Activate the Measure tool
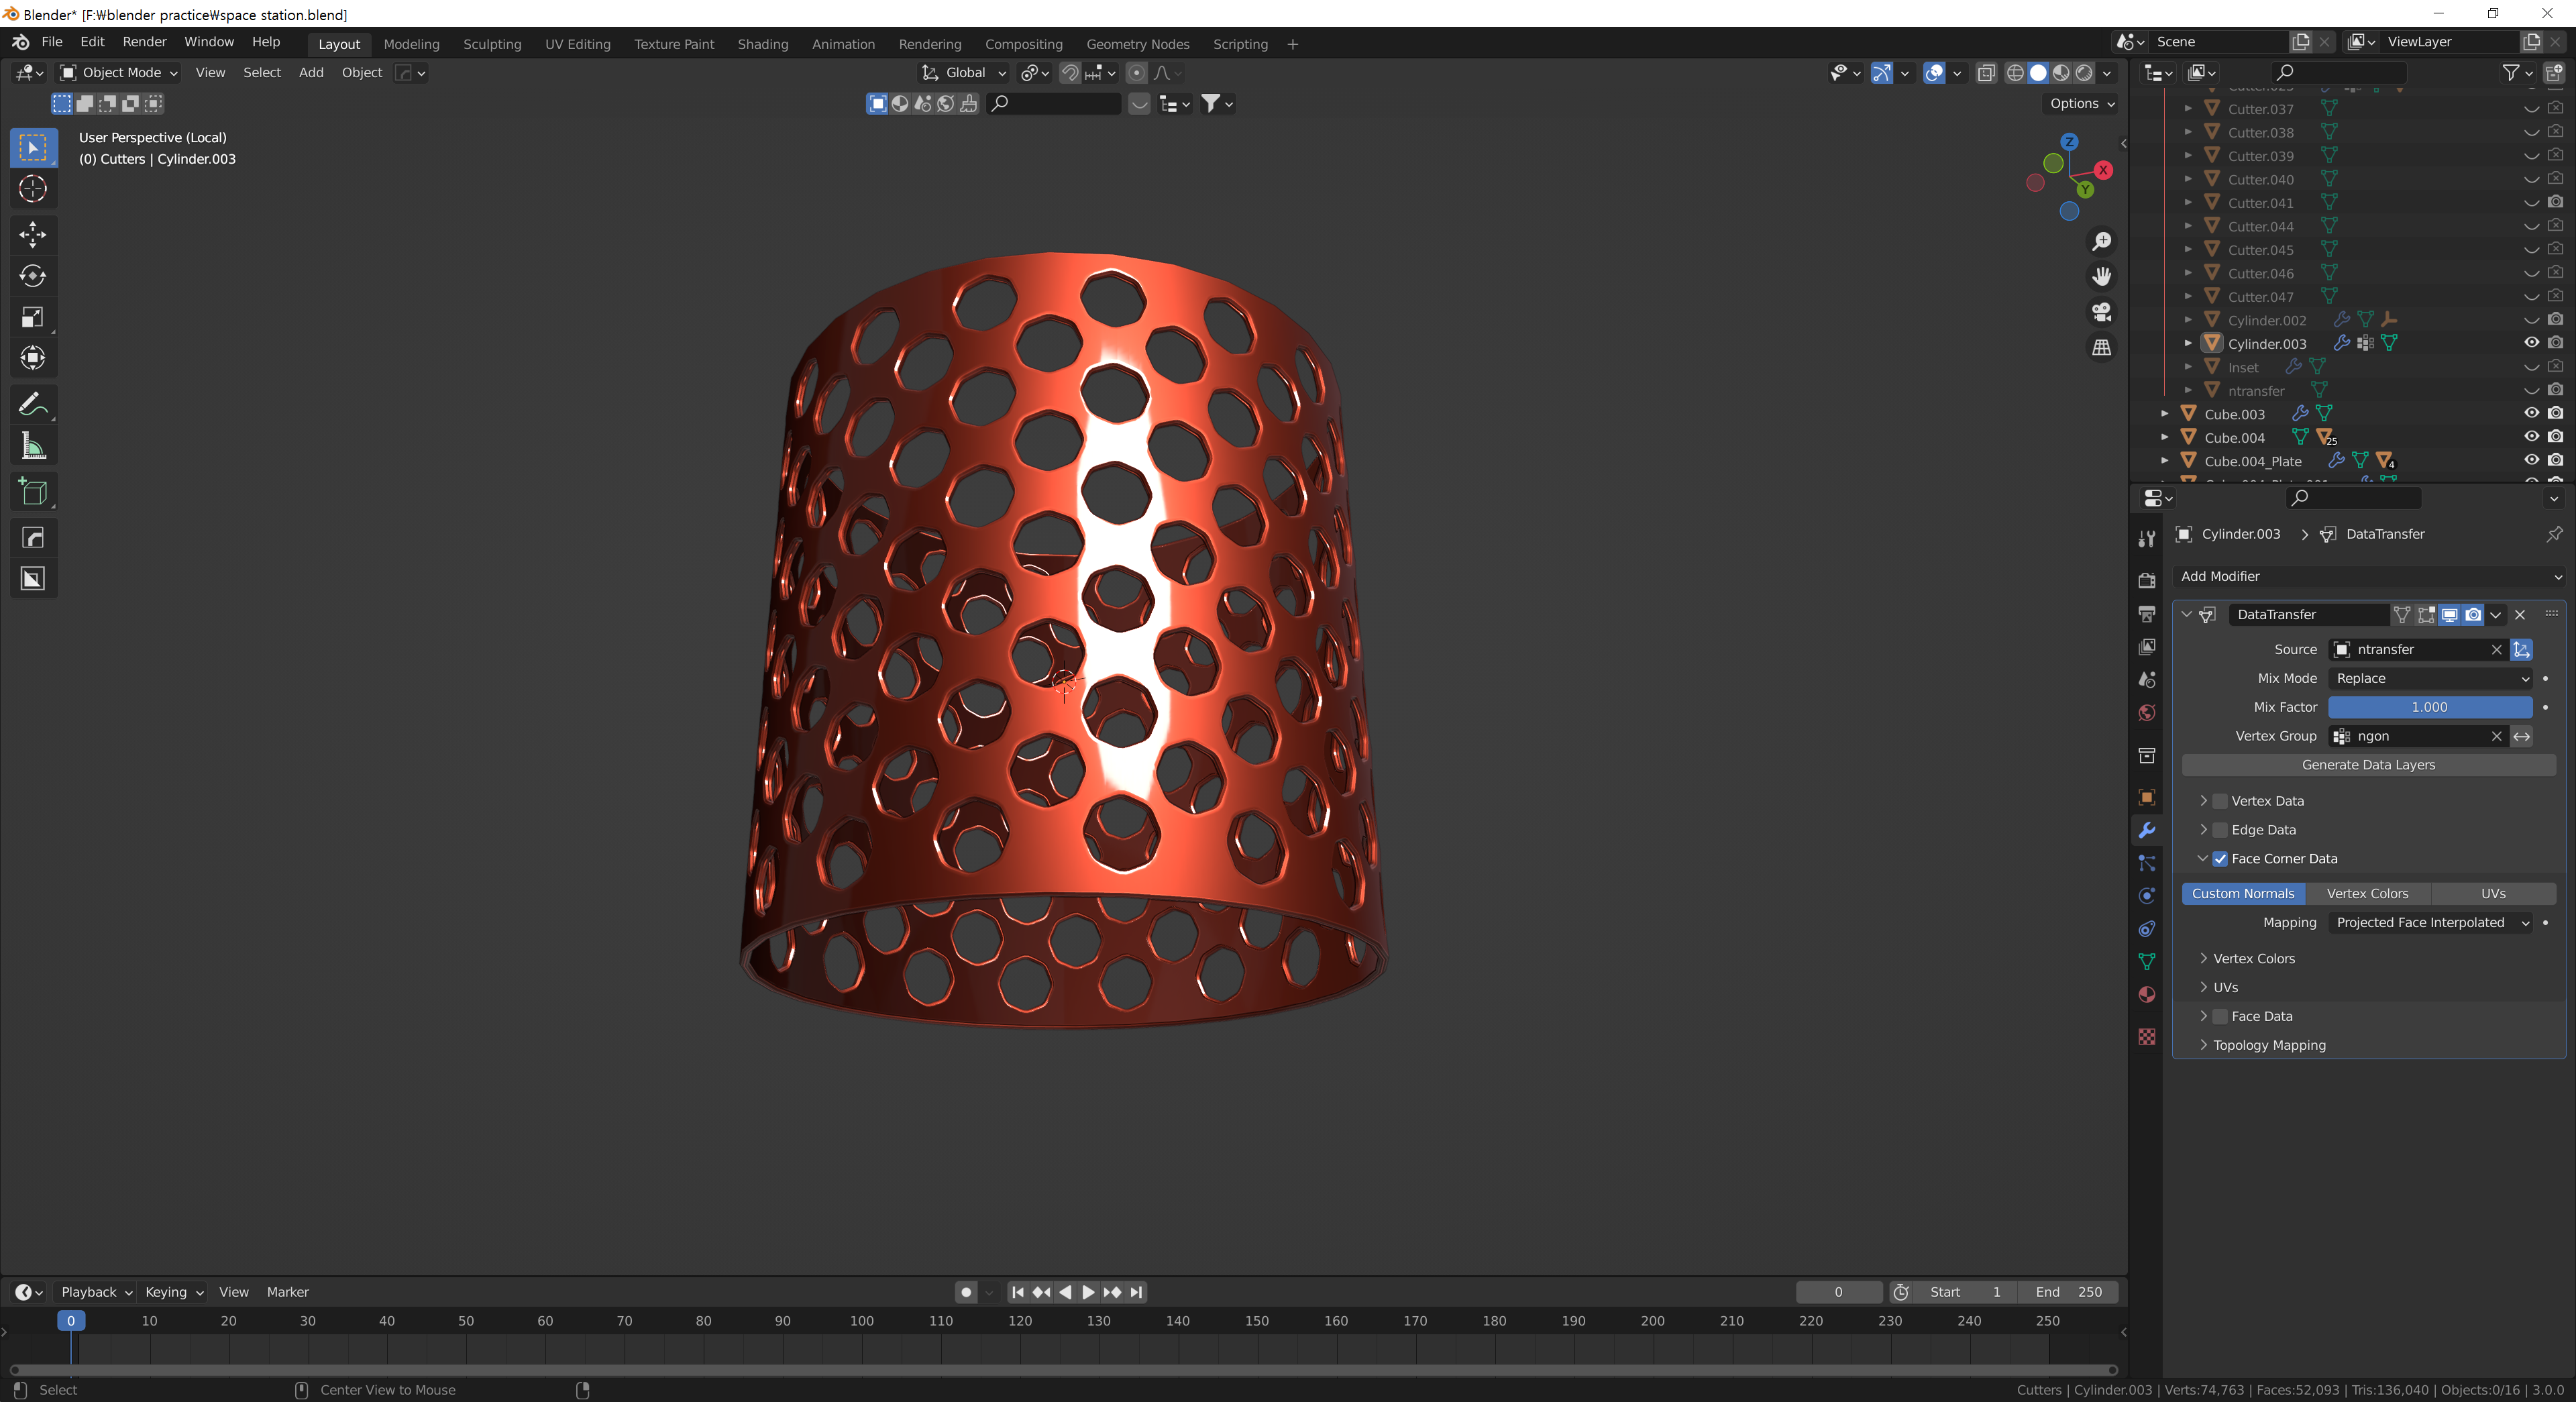 (33, 446)
